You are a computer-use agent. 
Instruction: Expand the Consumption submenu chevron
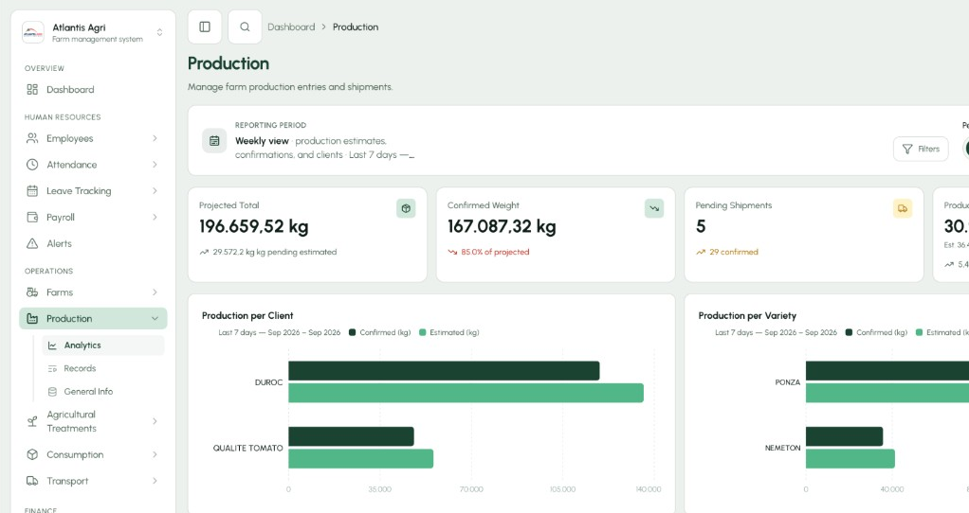pos(155,454)
